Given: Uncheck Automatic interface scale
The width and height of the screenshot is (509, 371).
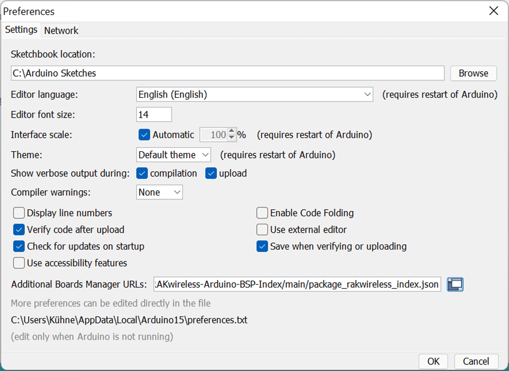Looking at the screenshot, I should coord(145,135).
